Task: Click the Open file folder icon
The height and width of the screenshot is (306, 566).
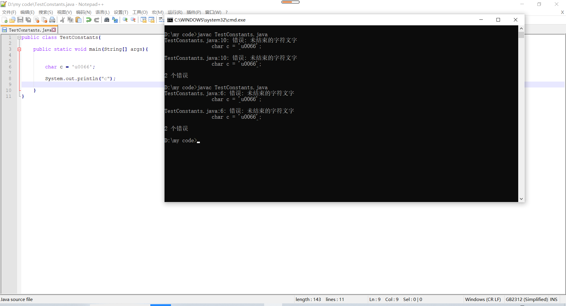Action: point(12,20)
